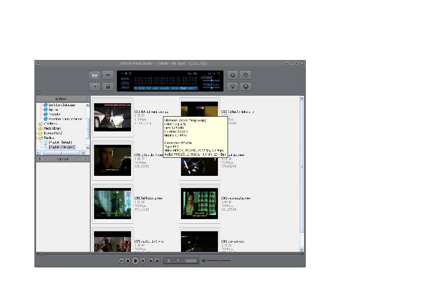Select the Playlists node
The height and width of the screenshot is (298, 430).
[49, 138]
